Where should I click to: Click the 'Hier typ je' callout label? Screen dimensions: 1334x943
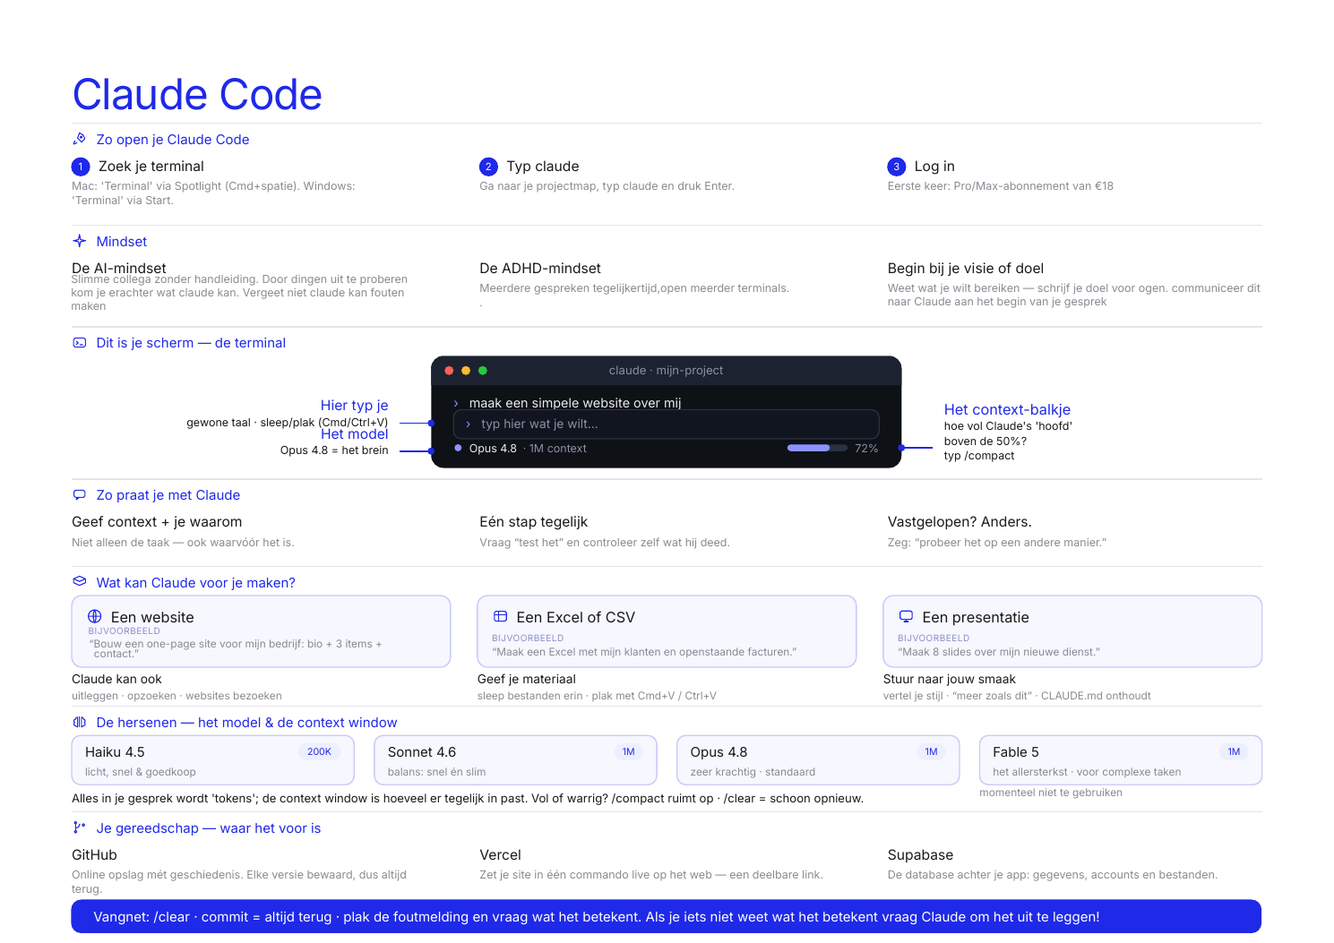pyautogui.click(x=355, y=406)
